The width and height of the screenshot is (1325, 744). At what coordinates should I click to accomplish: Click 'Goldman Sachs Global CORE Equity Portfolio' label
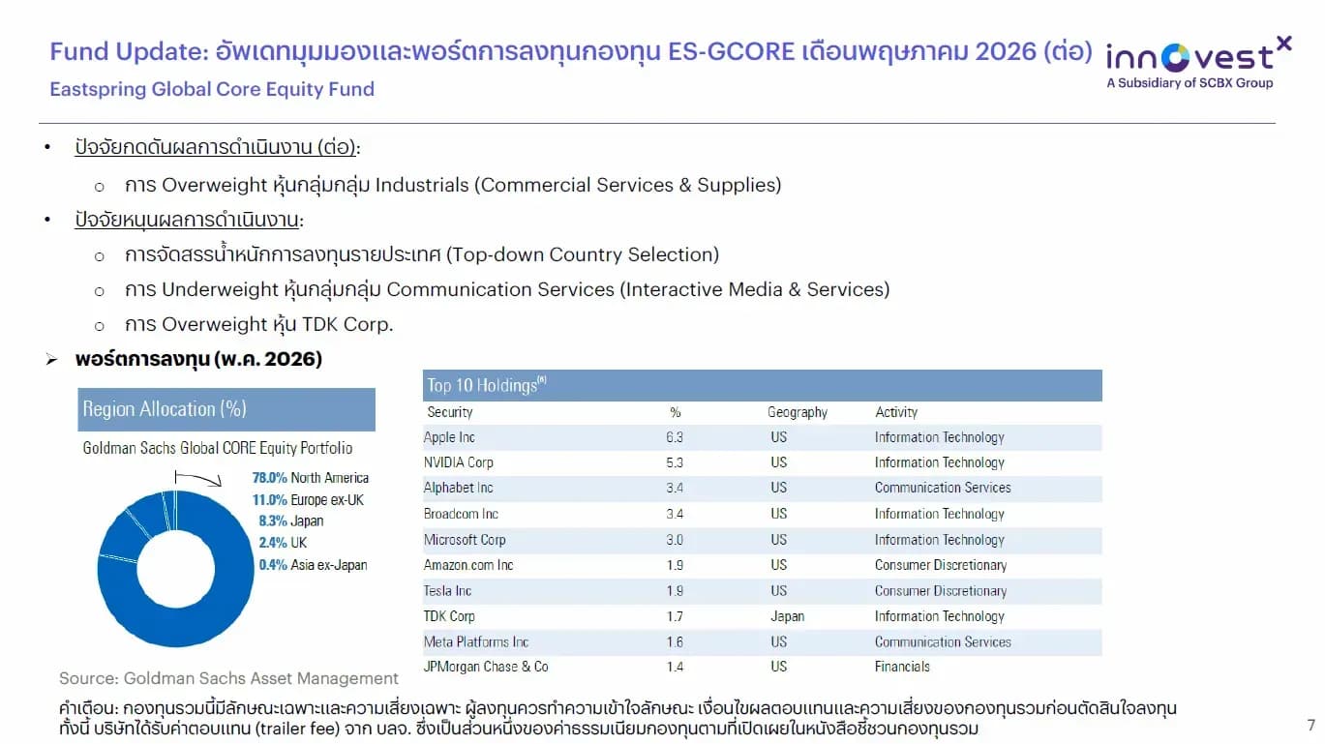point(218,448)
